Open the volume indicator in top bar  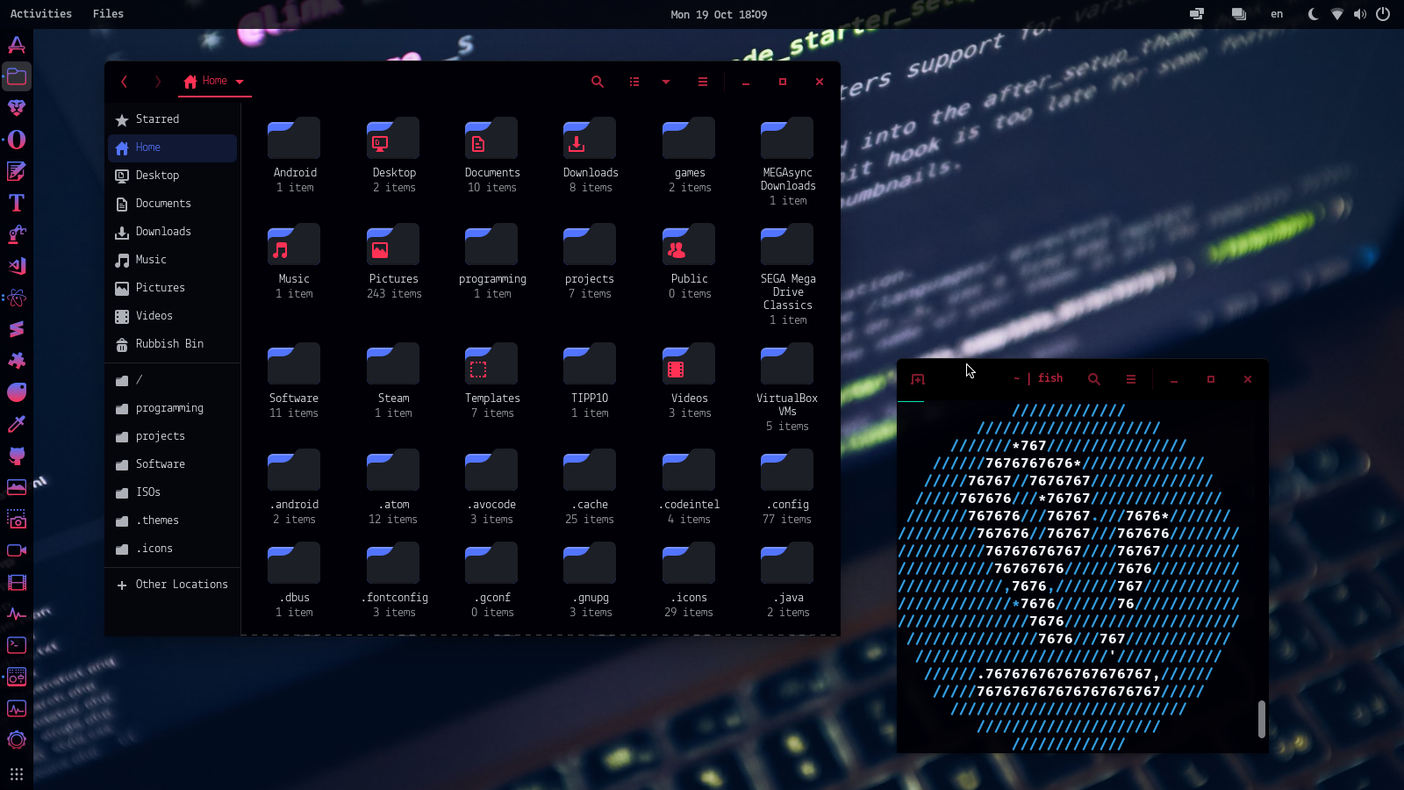click(x=1360, y=14)
